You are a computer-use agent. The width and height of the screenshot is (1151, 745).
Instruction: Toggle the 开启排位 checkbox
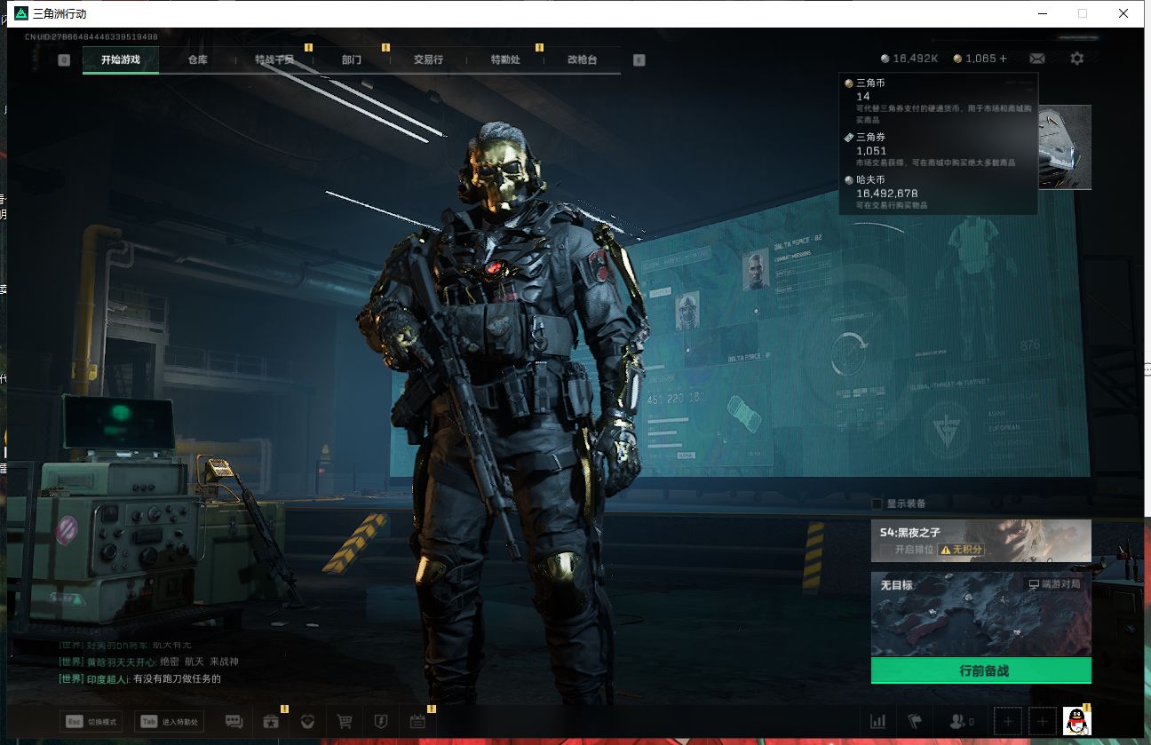click(x=885, y=550)
